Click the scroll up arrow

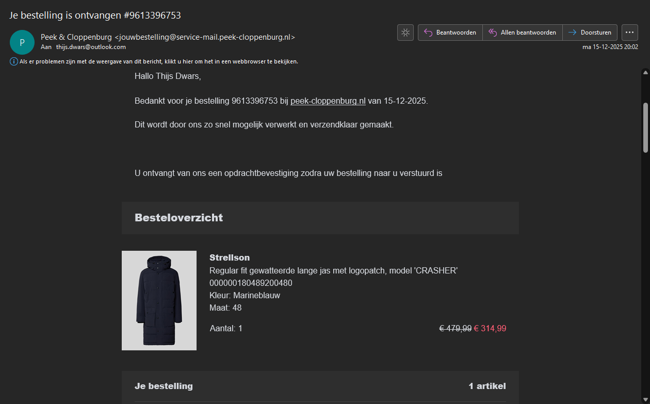tap(645, 73)
